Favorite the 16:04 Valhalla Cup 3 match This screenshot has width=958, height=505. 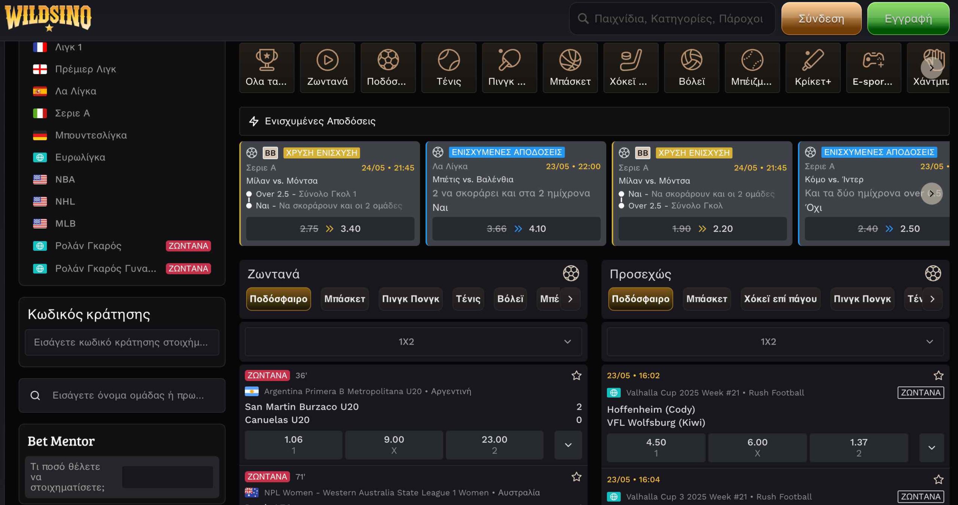pyautogui.click(x=938, y=479)
